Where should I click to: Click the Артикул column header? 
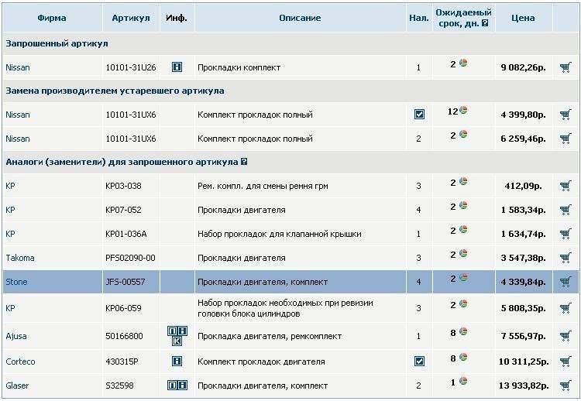(131, 18)
